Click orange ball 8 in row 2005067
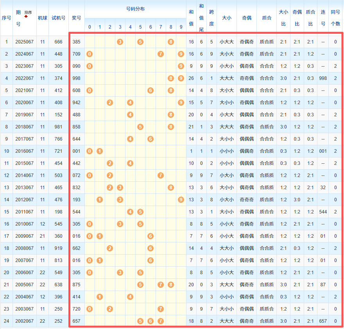 [x=171, y=285]
